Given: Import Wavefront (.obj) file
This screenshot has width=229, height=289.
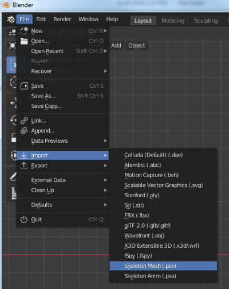Looking at the screenshot, I should 163,236.
